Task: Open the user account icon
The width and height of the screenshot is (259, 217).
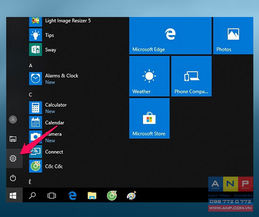Action: (x=13, y=119)
